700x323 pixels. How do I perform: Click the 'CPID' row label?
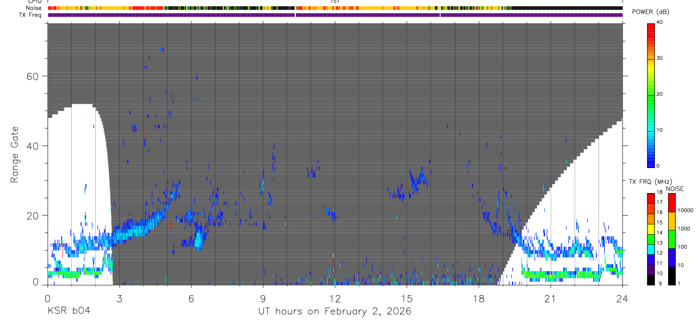click(34, 2)
